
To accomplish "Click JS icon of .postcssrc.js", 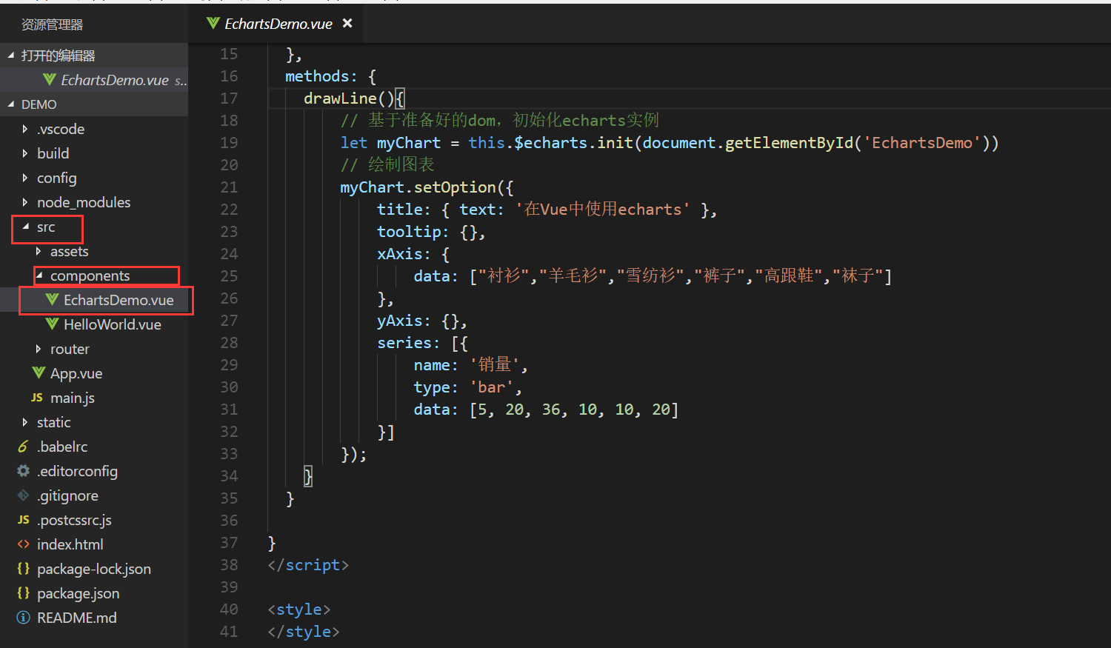I will [x=23, y=520].
